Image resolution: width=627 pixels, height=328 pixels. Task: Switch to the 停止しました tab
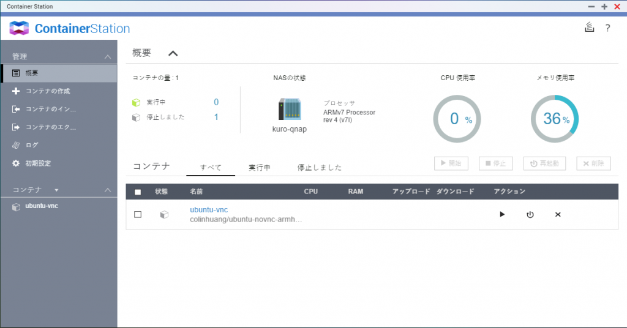click(319, 168)
